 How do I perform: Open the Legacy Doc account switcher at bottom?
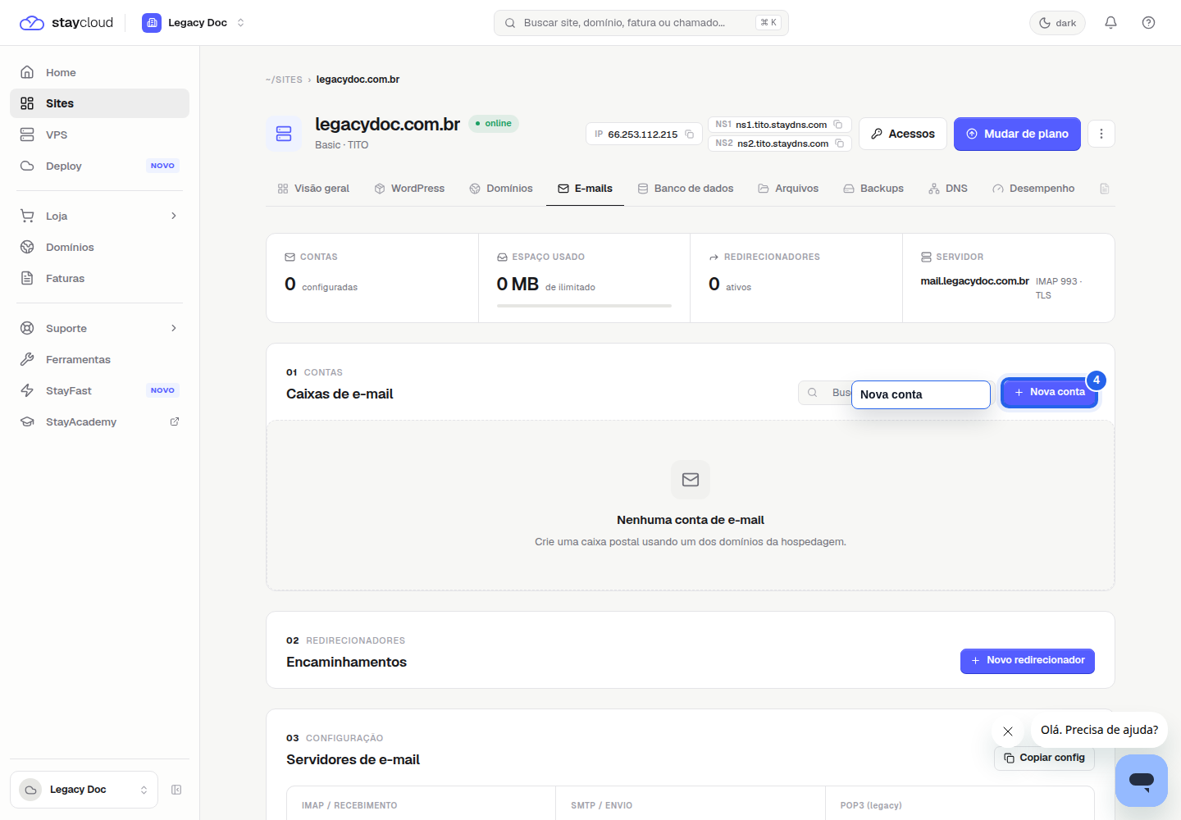click(84, 790)
